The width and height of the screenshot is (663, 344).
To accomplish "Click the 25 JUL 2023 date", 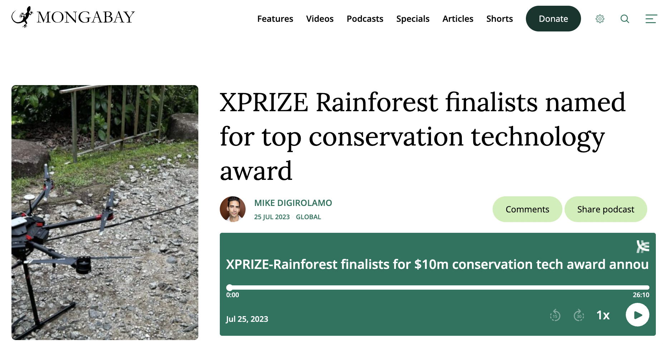I will click(272, 217).
